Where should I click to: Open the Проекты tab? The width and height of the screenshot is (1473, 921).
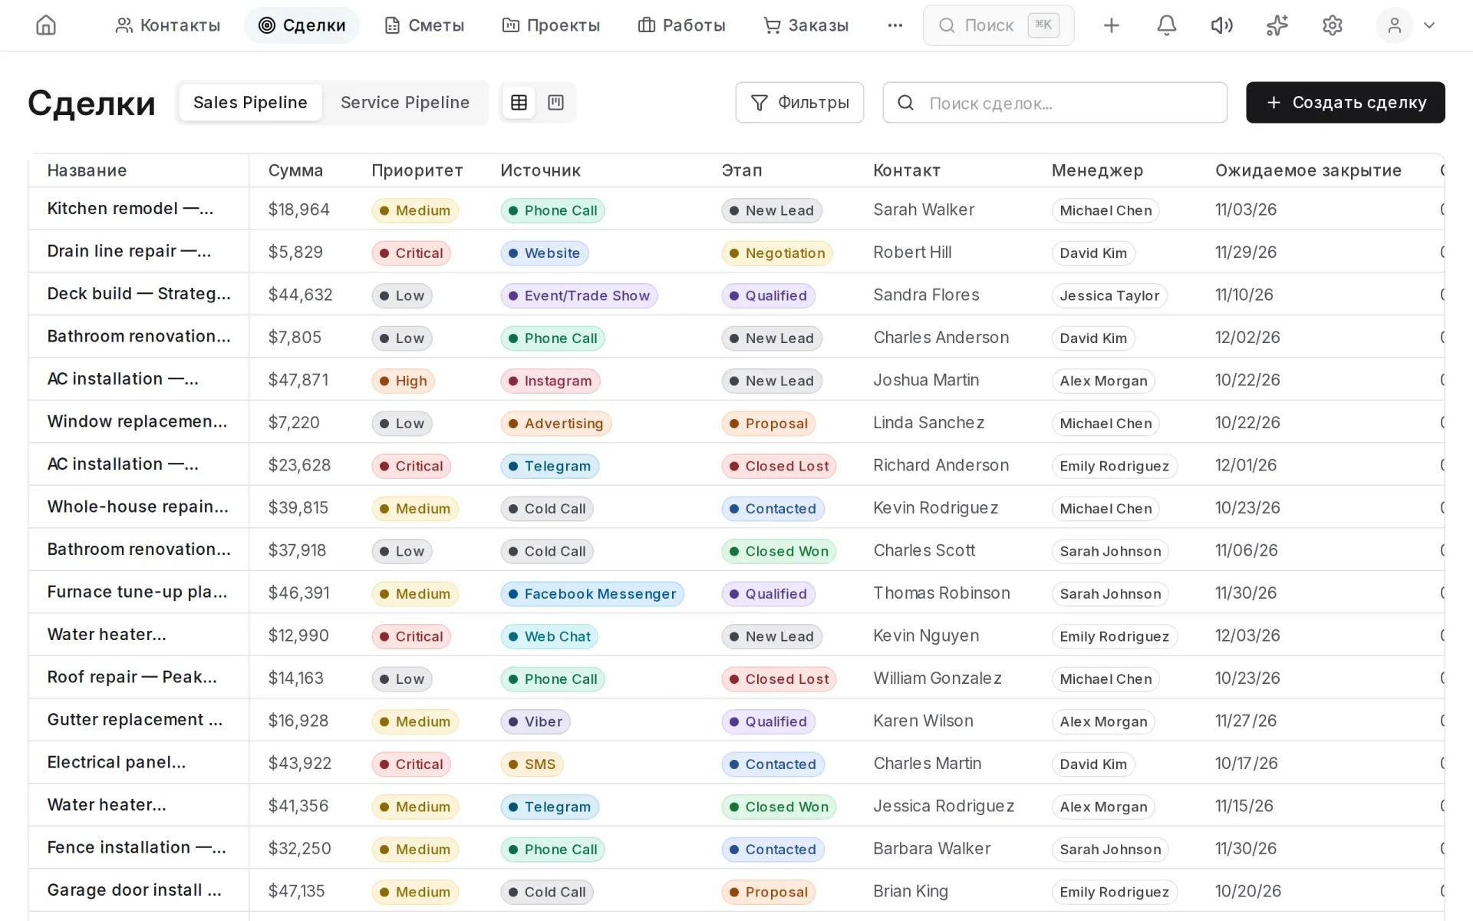551,25
